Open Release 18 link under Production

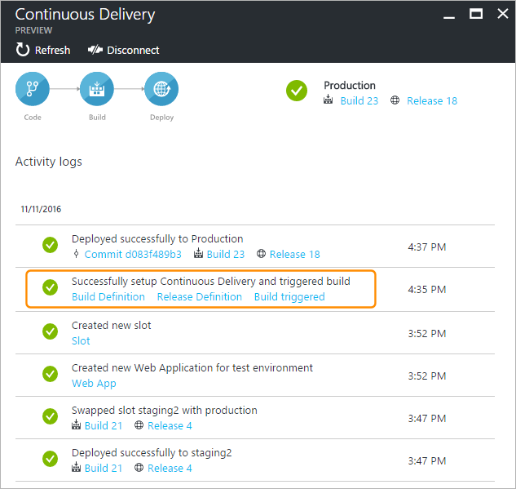tap(431, 100)
